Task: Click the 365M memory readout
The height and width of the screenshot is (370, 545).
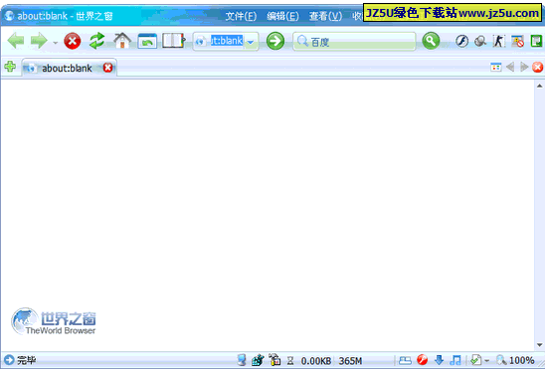Action: [x=350, y=361]
